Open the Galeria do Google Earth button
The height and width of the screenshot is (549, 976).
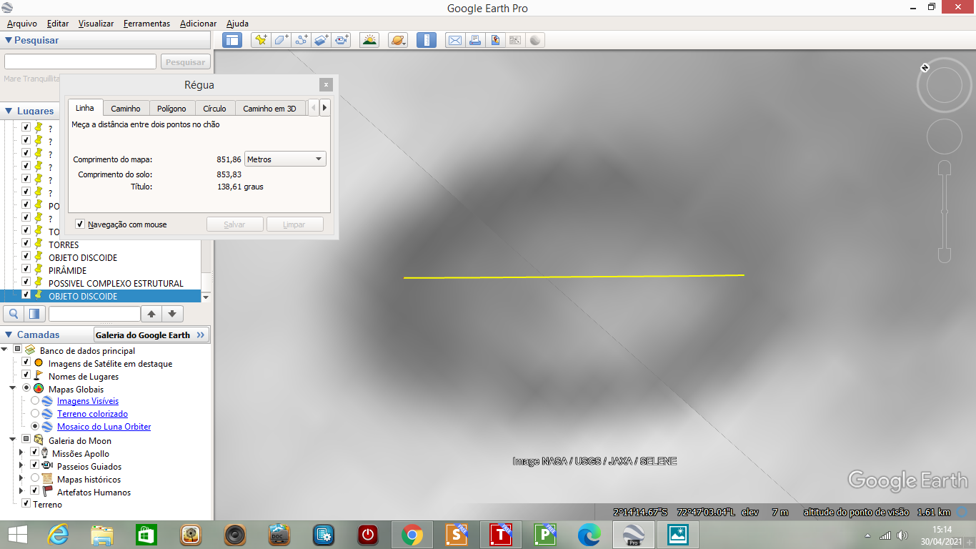click(151, 335)
